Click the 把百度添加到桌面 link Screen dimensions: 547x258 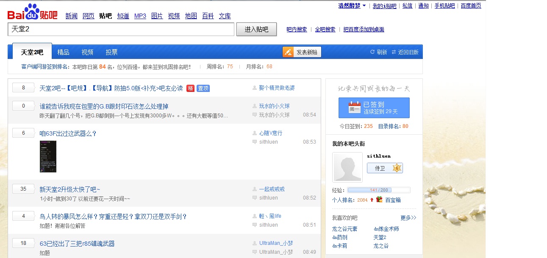pos(364,29)
